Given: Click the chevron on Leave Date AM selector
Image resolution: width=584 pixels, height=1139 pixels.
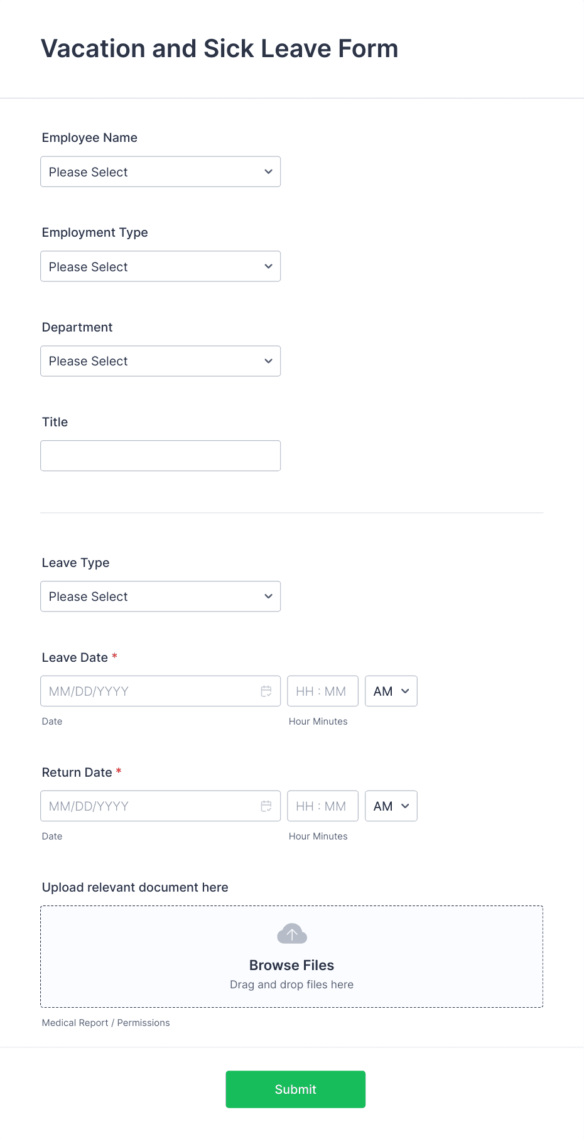Looking at the screenshot, I should pos(404,691).
